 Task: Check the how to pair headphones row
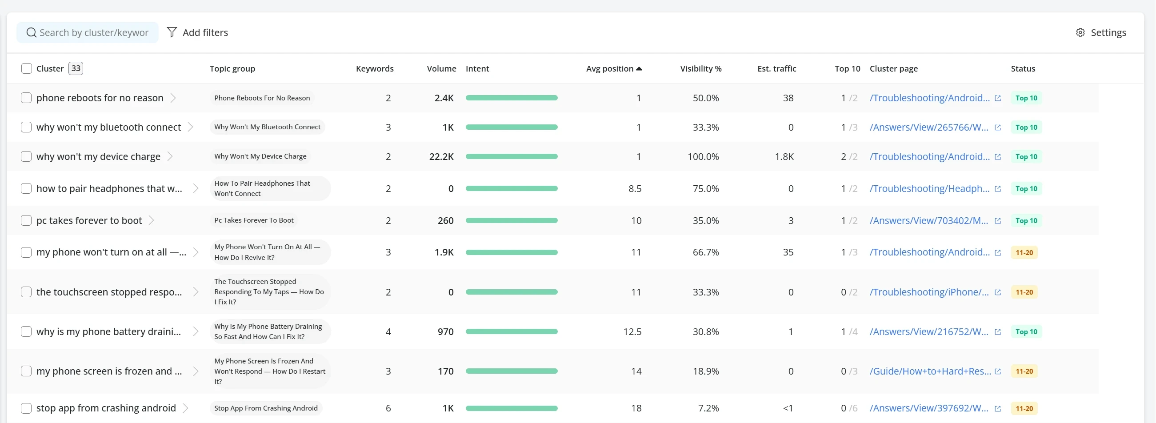pyautogui.click(x=26, y=188)
